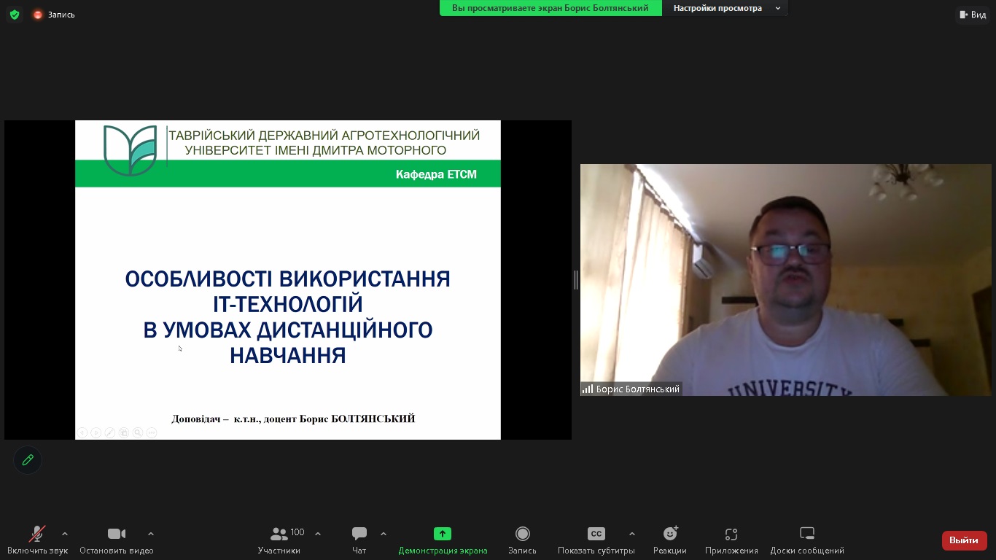This screenshot has height=560, width=996.
Task: Expand video options arrow beside Остановить видео
Action: click(x=151, y=534)
